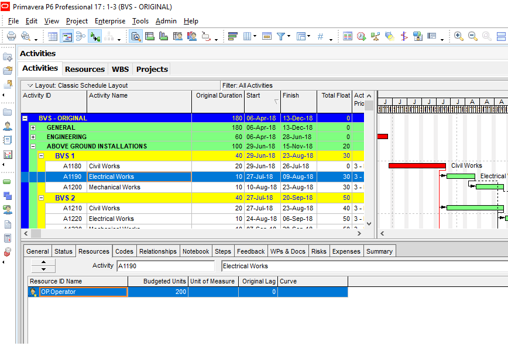Click Add Project icon in left sidebar
This screenshot has height=353, width=508.
[x=8, y=57]
